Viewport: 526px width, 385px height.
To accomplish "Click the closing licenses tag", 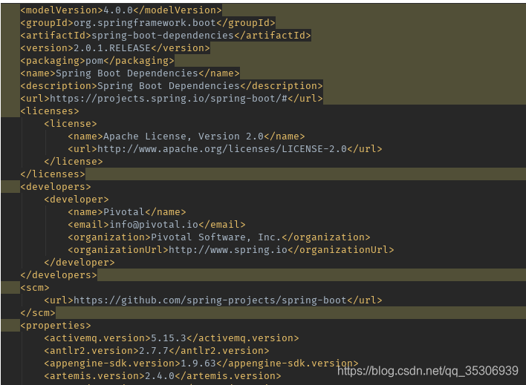I will click(53, 174).
